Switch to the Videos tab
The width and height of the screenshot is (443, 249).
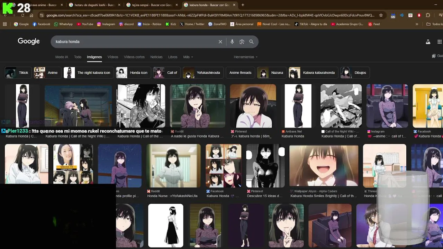(x=113, y=57)
